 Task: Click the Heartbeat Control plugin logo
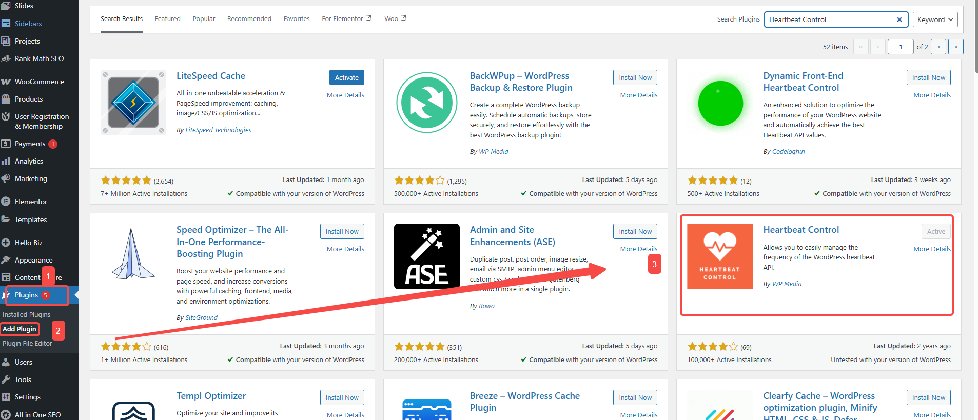(x=719, y=256)
